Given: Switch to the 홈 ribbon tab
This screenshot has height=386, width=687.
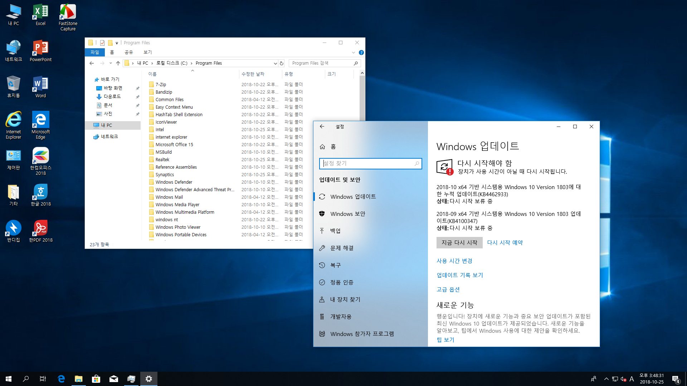Looking at the screenshot, I should tap(112, 52).
